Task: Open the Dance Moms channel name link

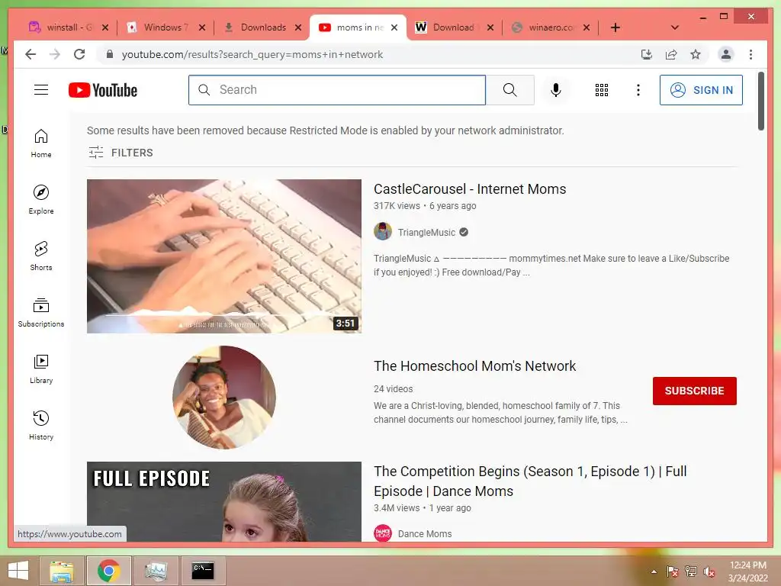Action: click(x=425, y=533)
